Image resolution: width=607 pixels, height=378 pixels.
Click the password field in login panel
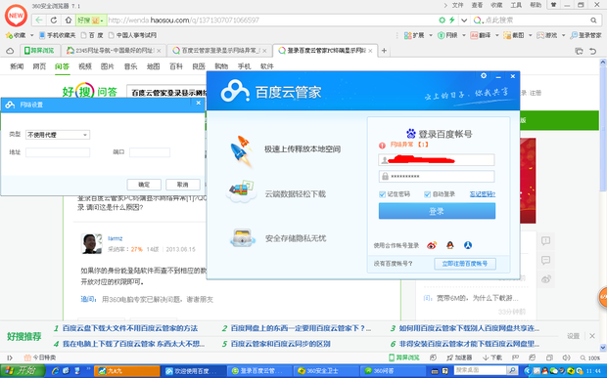coord(437,177)
